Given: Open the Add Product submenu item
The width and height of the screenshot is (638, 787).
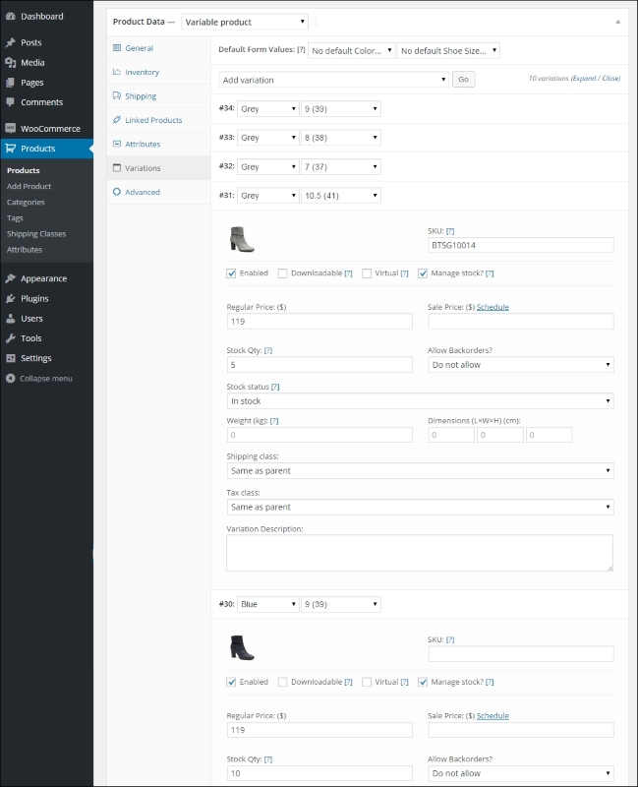Looking at the screenshot, I should (29, 186).
